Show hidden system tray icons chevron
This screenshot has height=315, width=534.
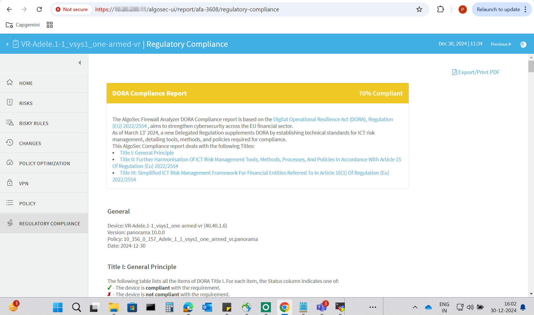(415, 307)
